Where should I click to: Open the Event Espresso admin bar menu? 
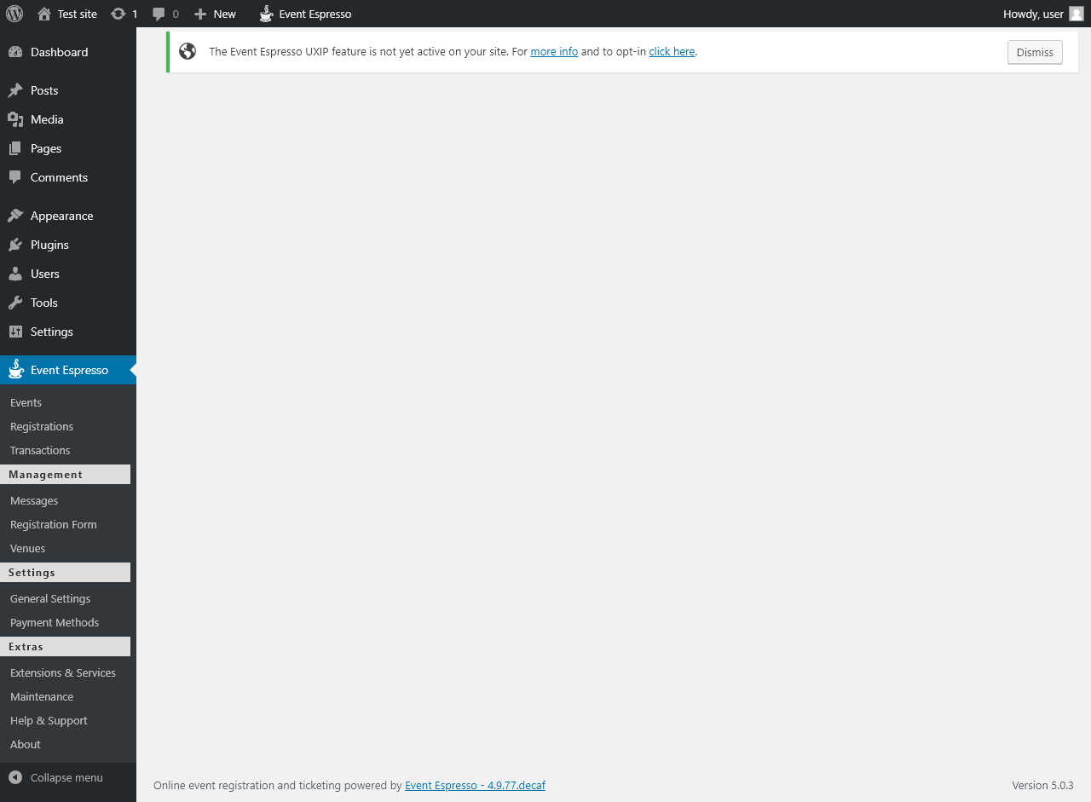305,14
